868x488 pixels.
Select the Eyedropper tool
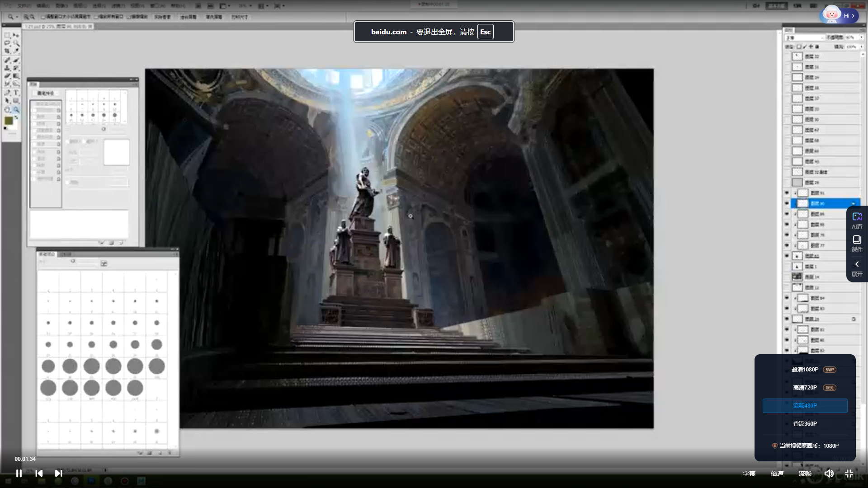(16, 51)
